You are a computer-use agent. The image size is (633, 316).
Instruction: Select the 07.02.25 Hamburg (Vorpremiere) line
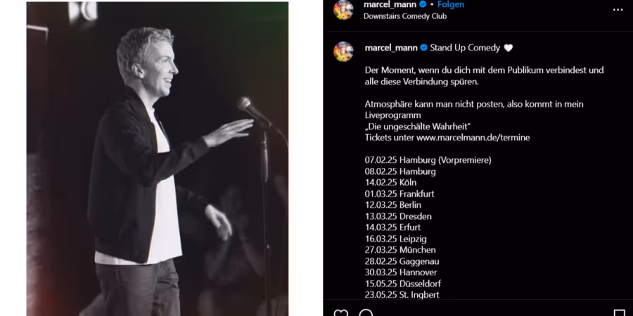coord(428,160)
